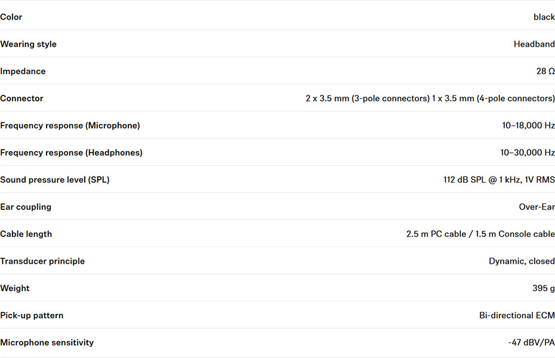Screen dimensions: 555x358
Task: Select the Bi-directional ECM pick-up value
Action: (517, 316)
